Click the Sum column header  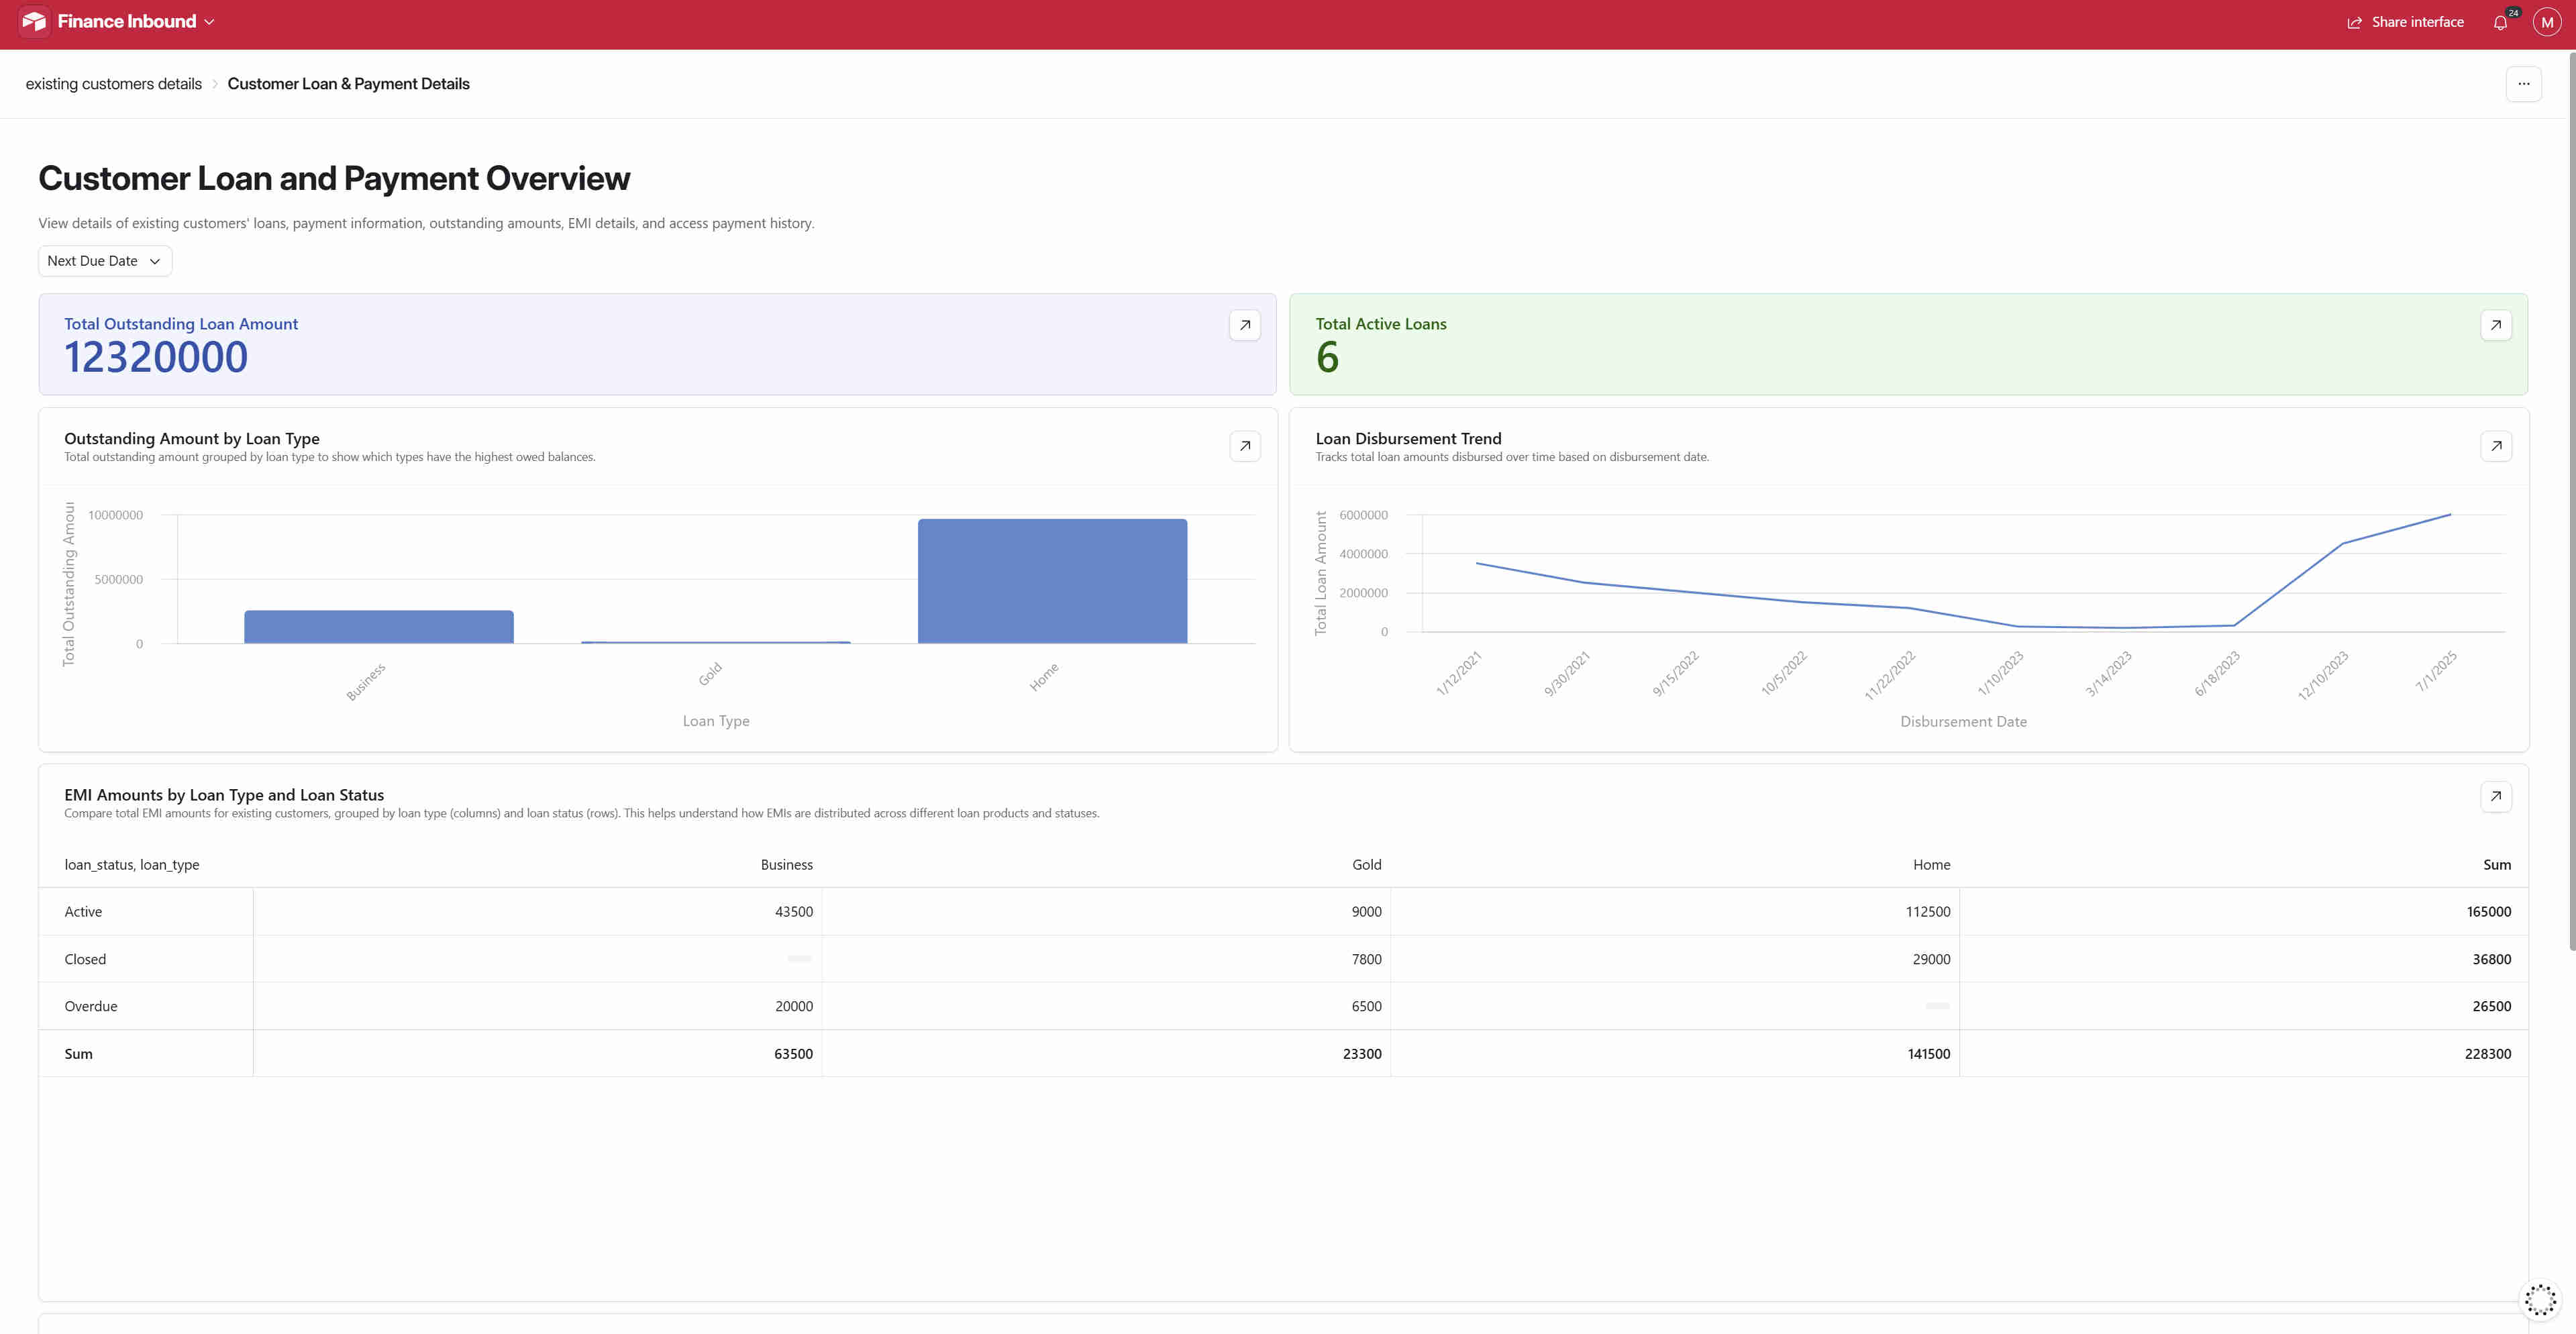pyautogui.click(x=2496, y=865)
